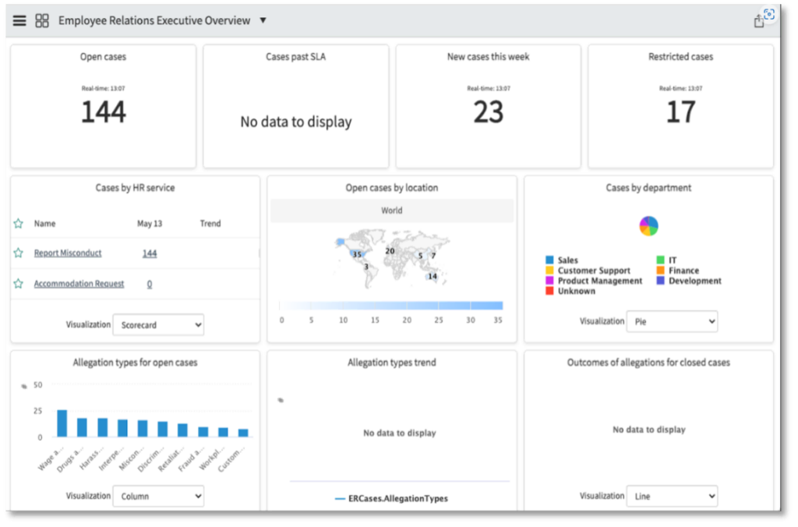Viewport: 798px width, 527px height.
Task: Open the Column visualization dropdown
Action: pos(158,496)
